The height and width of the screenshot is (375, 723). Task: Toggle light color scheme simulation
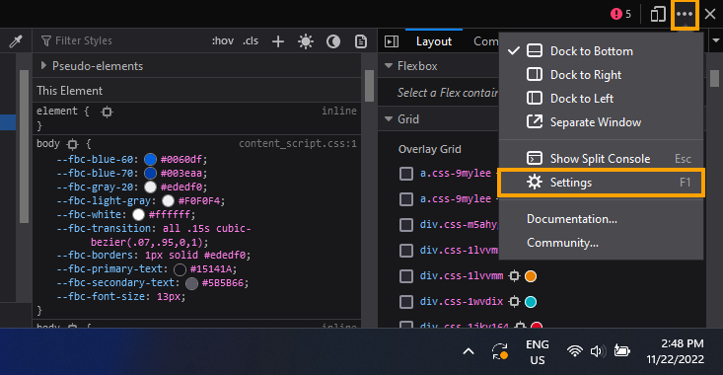point(306,41)
